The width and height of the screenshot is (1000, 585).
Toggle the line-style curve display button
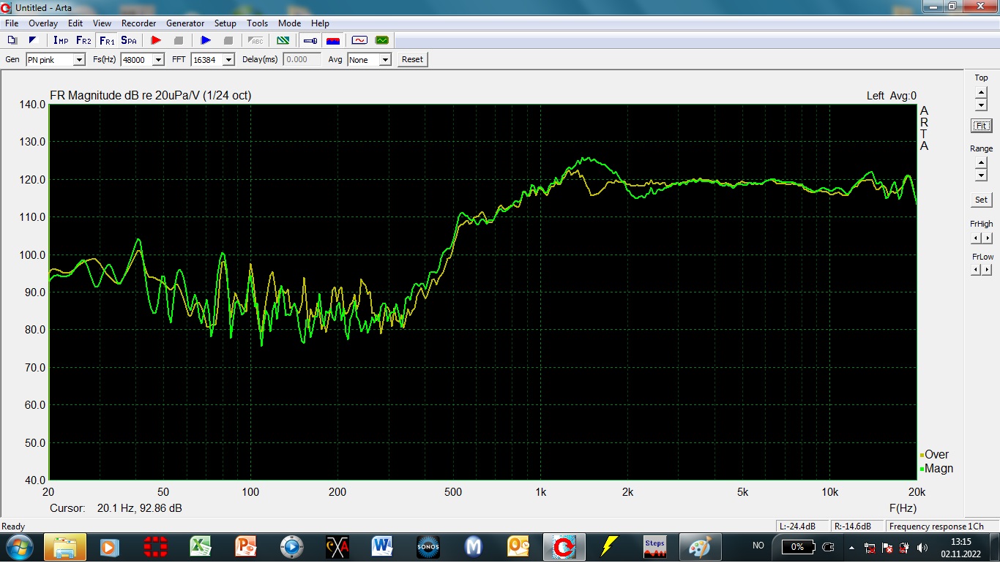coord(310,40)
